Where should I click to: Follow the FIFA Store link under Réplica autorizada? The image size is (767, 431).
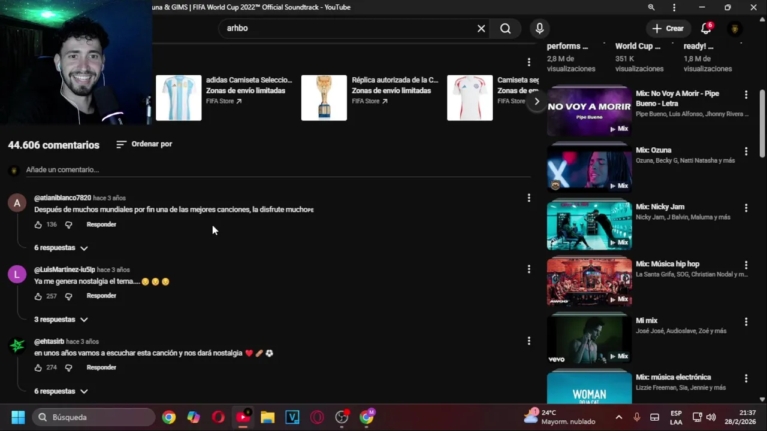tap(370, 101)
